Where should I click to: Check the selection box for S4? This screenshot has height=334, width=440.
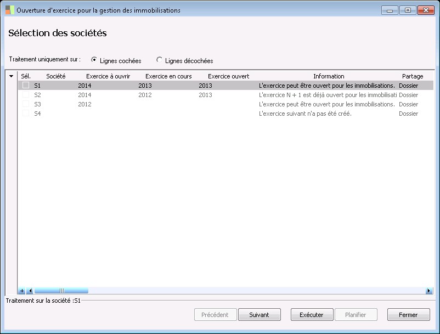26,113
